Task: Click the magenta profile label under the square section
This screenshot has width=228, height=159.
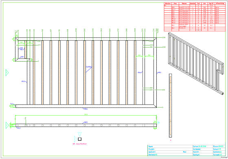Action: [x=79, y=144]
